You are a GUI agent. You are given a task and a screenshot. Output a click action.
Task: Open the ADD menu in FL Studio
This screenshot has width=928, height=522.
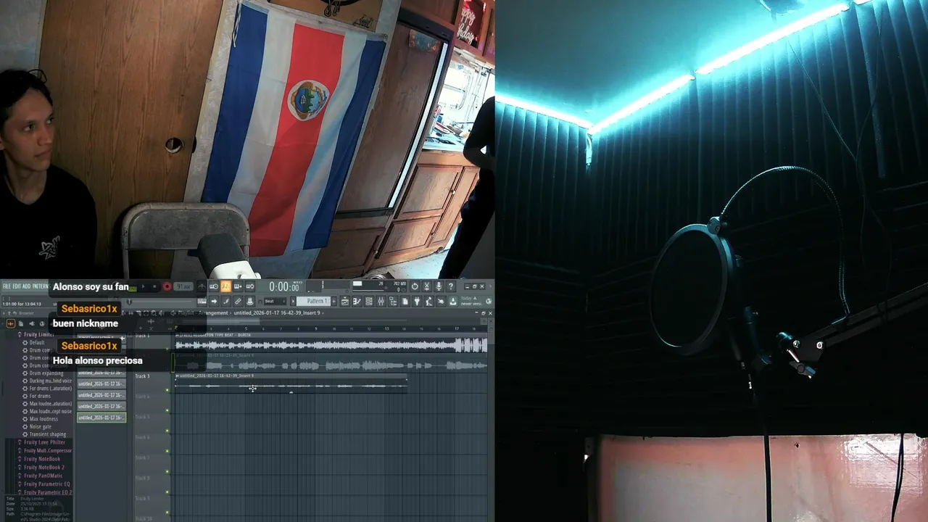pos(27,286)
